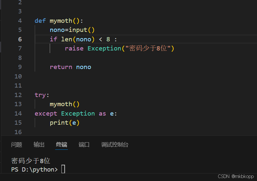Image resolution: width=257 pixels, height=181 pixels.
Task: Click line number 16 in gutter
Action: pos(18,132)
